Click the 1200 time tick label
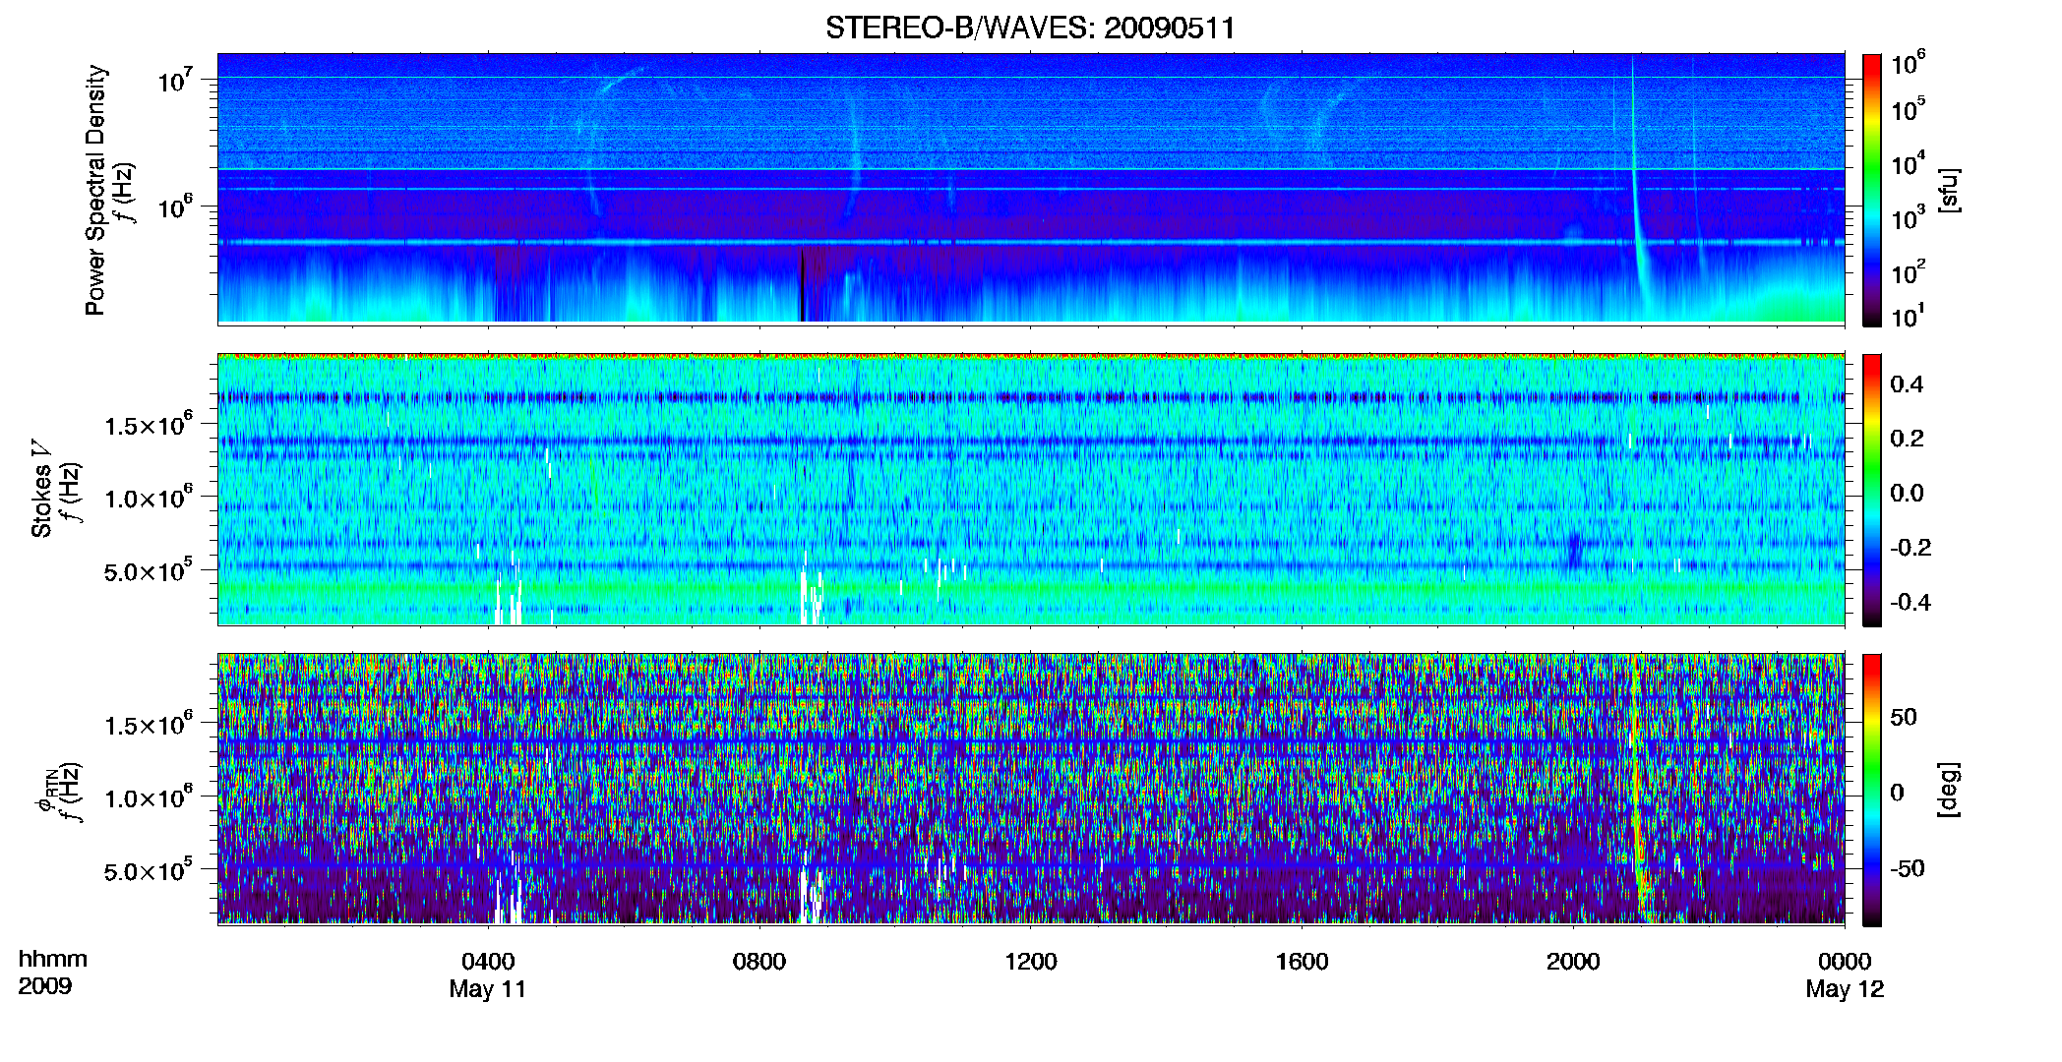2062x1062 pixels. 1030,962
